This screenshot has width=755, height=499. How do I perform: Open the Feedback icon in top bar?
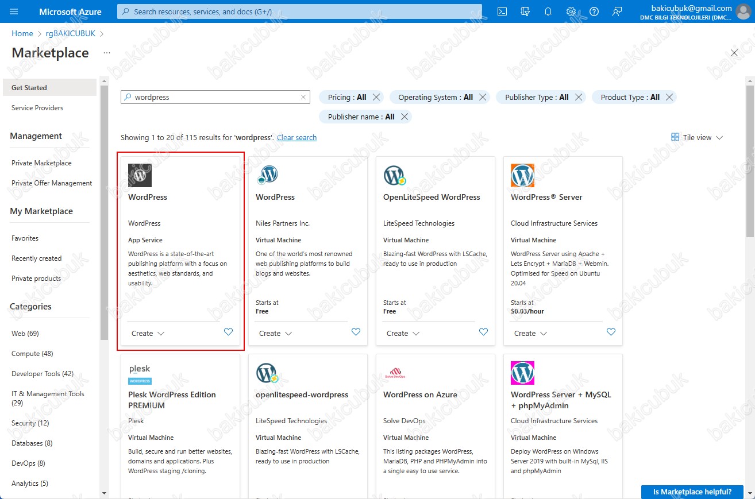coord(617,11)
